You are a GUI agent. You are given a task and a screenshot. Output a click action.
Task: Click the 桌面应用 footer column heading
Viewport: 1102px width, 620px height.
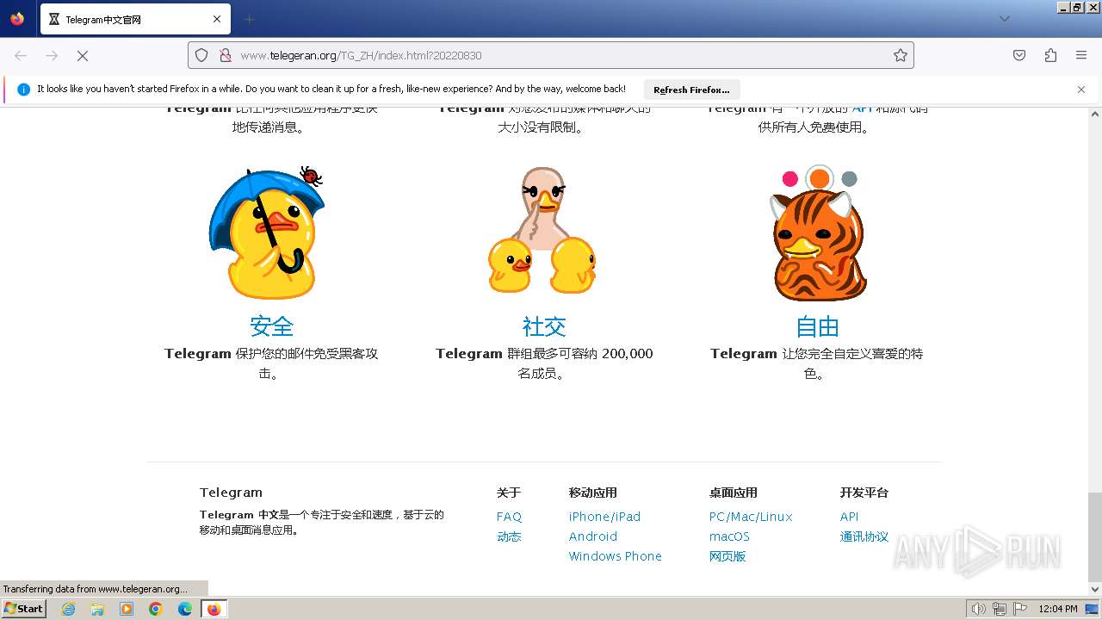(733, 493)
